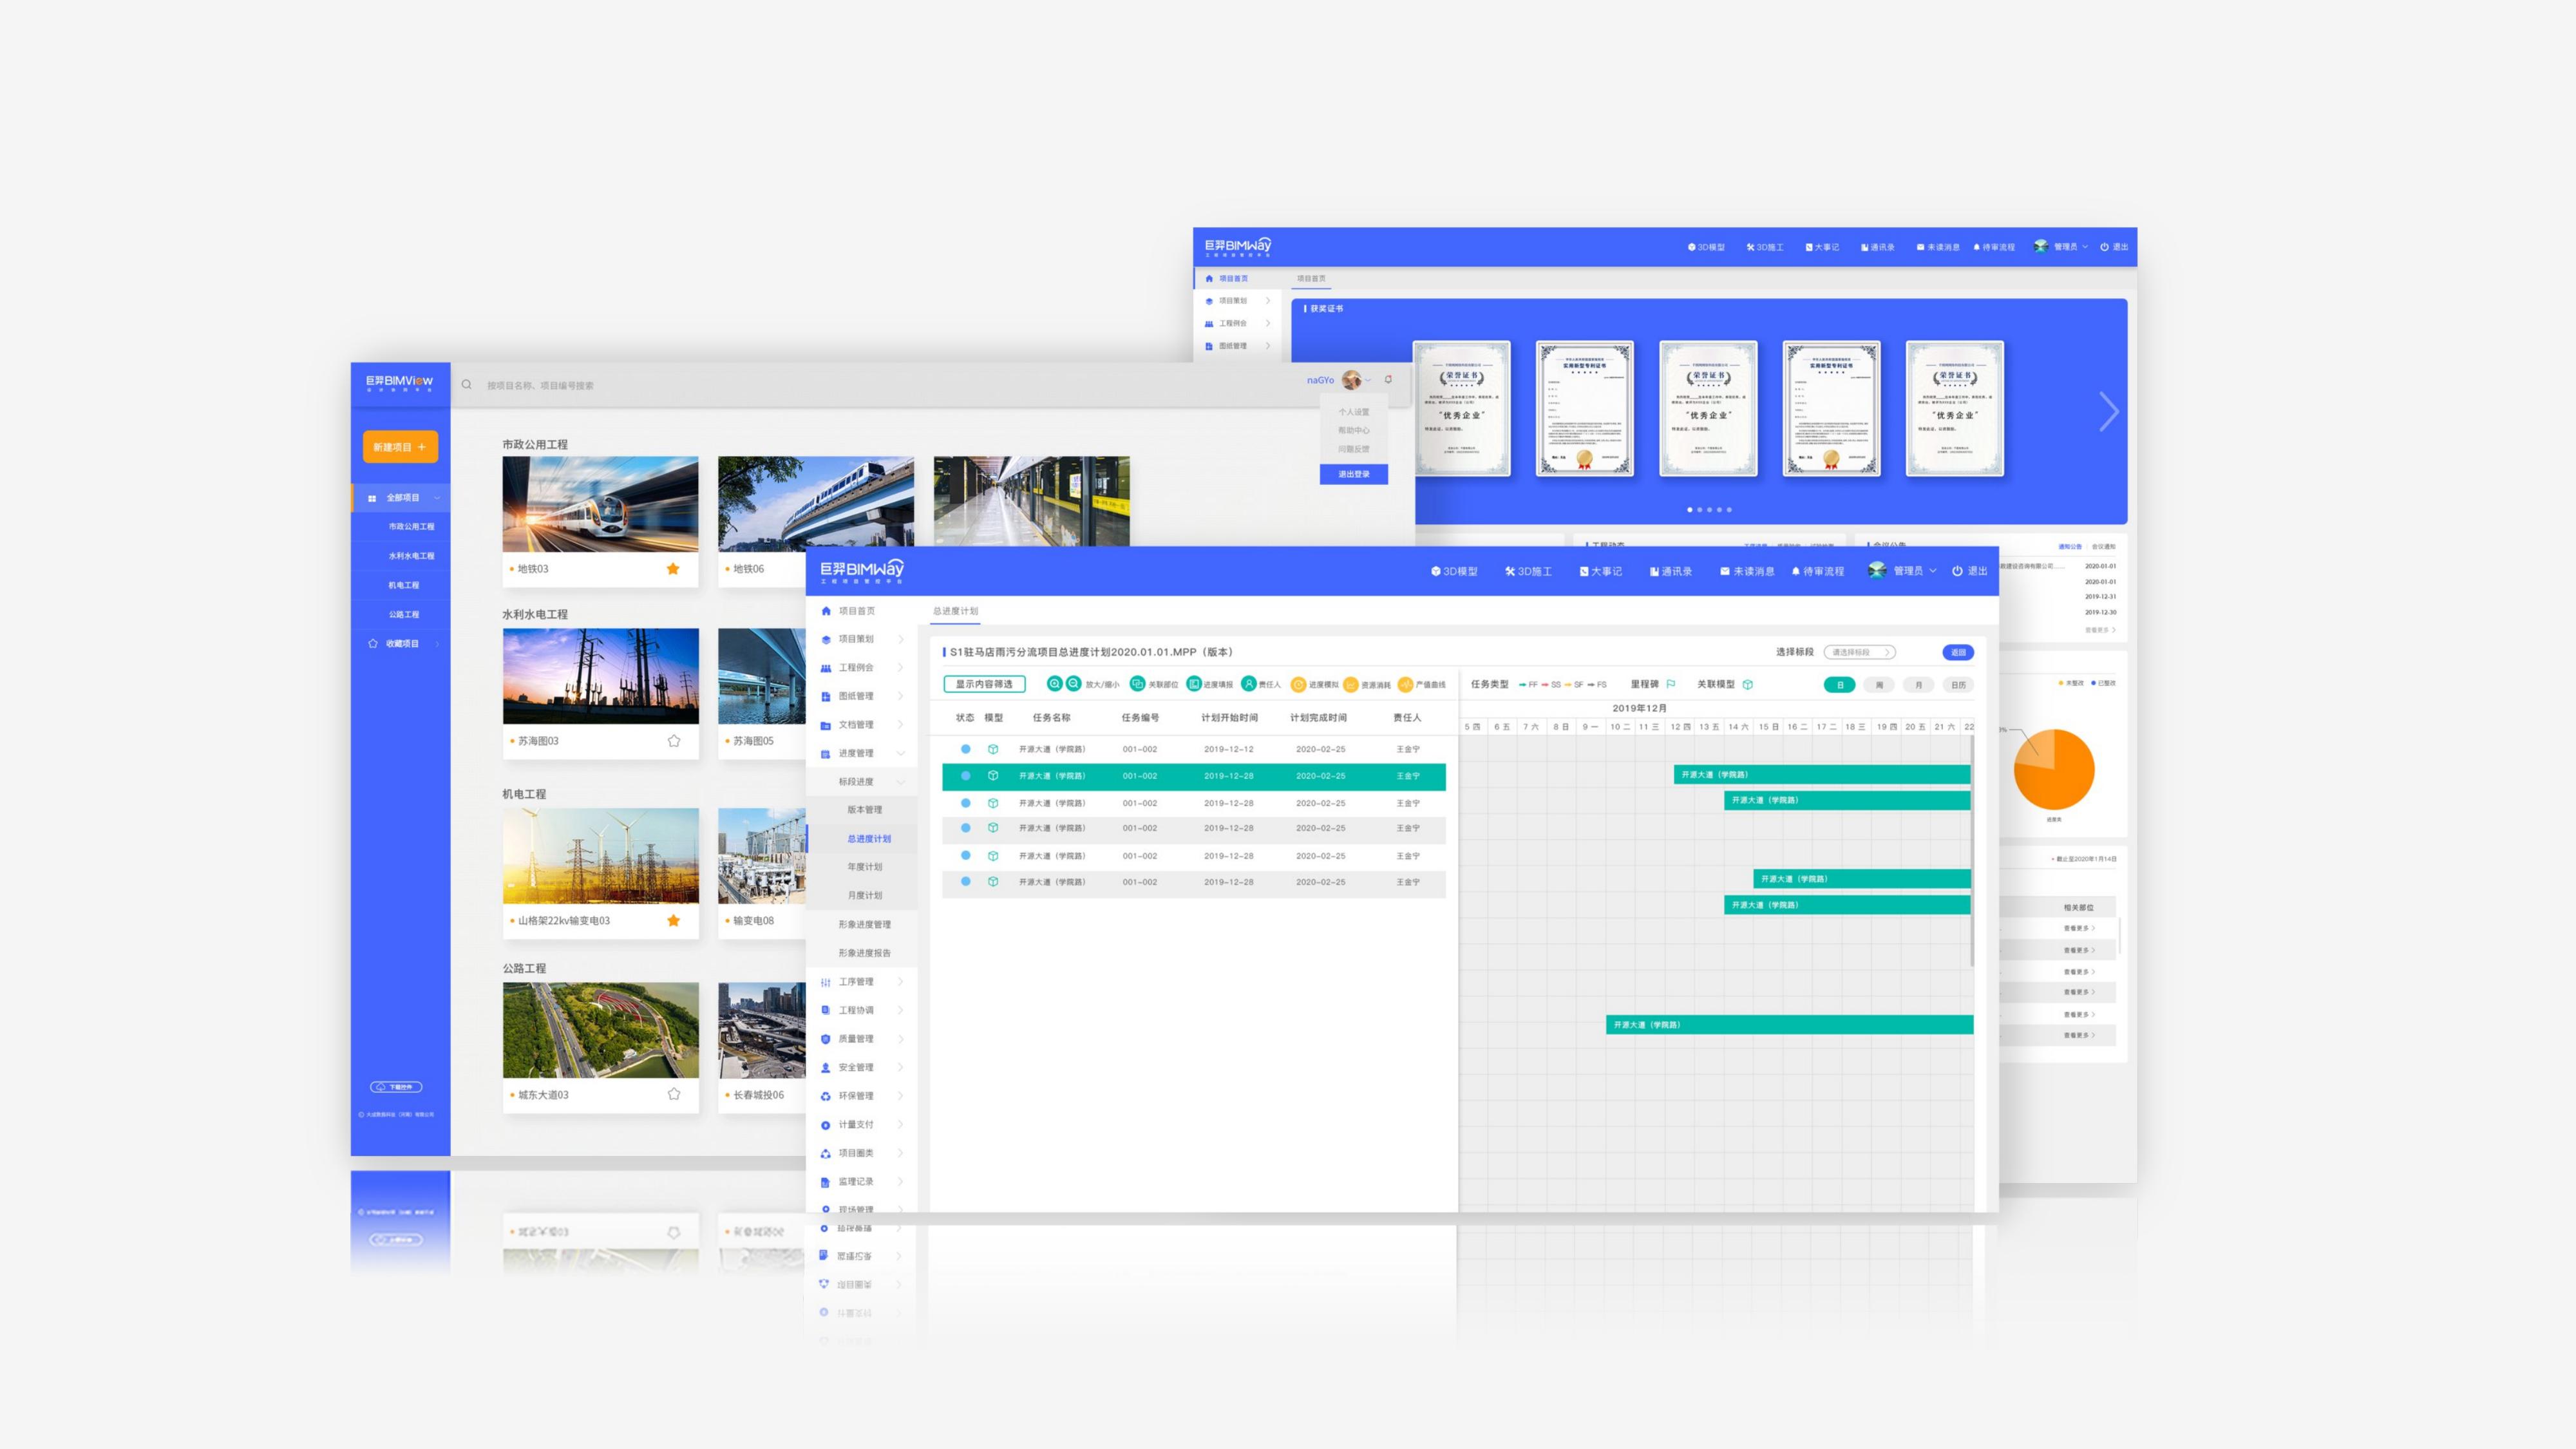Open 年度计划 in sidebar submenu
2576x1449 pixels.
[x=864, y=867]
